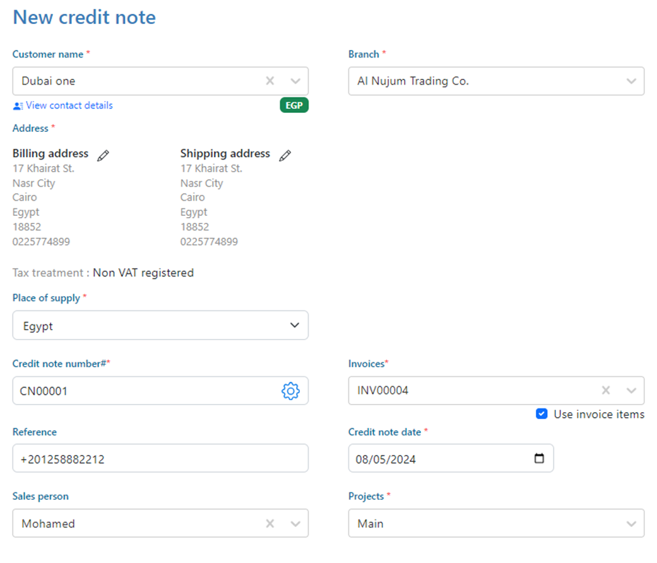Open the Place of supply dropdown
Viewport: 657px width, 563px height.
point(294,326)
